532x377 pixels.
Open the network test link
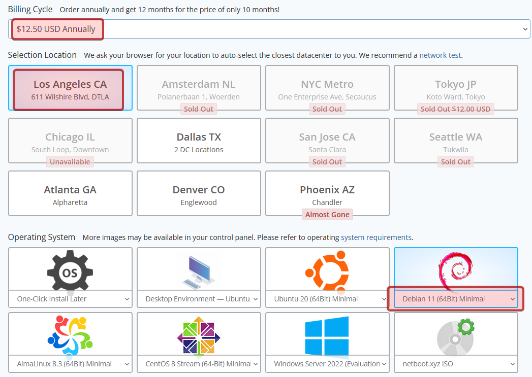tap(440, 55)
